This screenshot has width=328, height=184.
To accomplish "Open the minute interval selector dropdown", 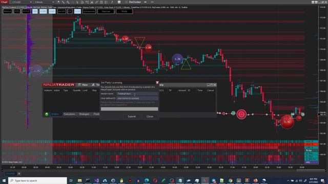I will pos(44,2).
